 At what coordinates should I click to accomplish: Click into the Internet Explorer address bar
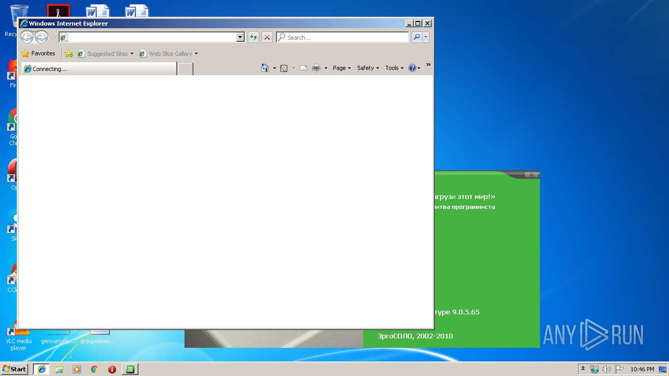(147, 37)
